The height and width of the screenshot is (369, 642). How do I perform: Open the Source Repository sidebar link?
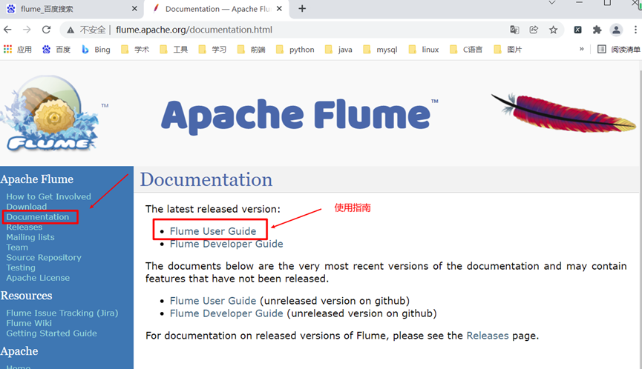click(44, 258)
